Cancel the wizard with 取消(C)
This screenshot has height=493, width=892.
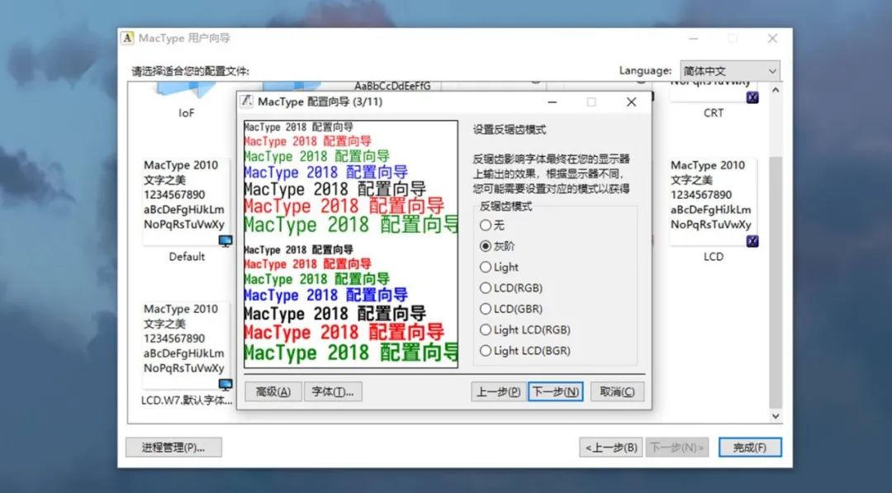click(617, 391)
